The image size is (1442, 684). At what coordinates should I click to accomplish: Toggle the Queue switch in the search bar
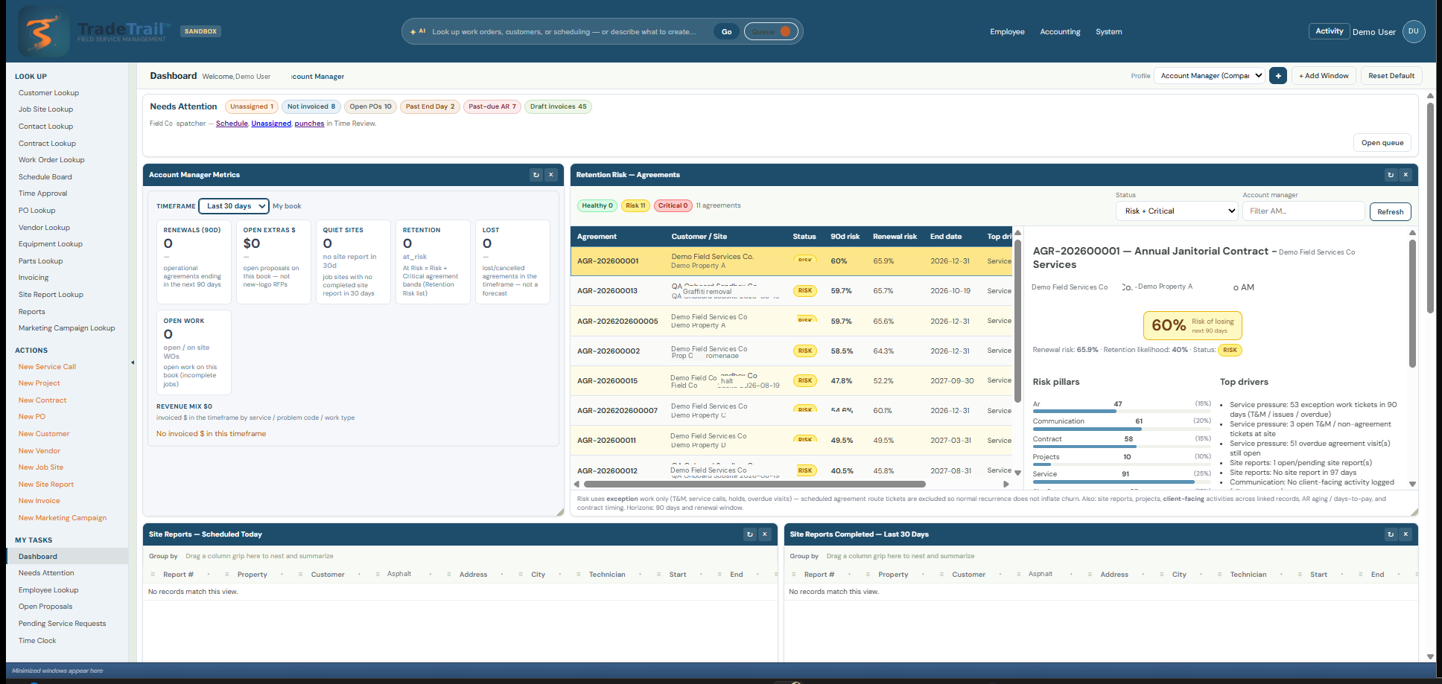click(x=771, y=31)
